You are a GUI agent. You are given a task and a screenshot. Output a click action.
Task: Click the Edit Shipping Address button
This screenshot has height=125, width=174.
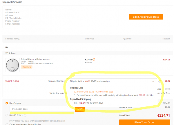(x=146, y=17)
